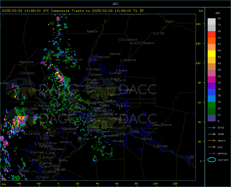The height and width of the screenshot is (187, 231).
Task: Click the 'Clla.El_Cavadito' map label
Action: 142,43
